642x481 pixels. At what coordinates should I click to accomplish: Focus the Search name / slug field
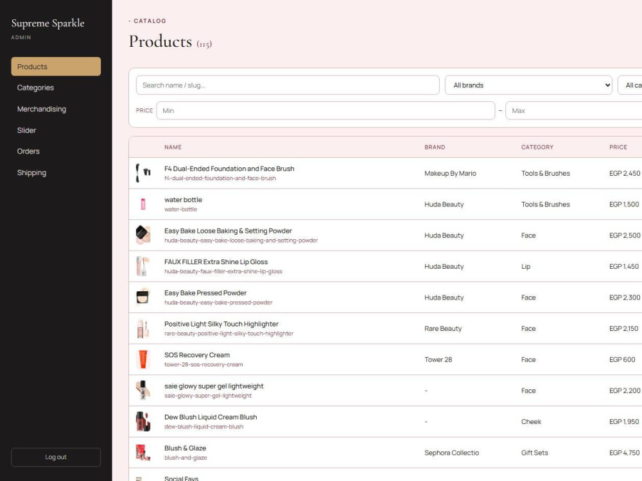(288, 85)
